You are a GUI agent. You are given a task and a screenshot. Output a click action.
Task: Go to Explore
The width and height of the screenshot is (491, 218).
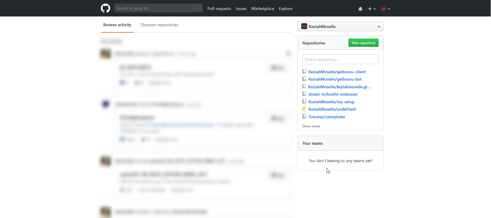coord(286,9)
